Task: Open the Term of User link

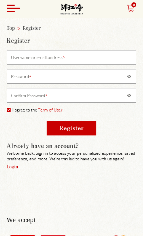Action: (50, 110)
